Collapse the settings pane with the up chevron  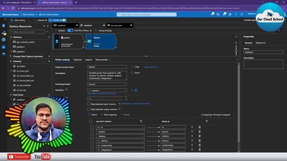point(237,59)
